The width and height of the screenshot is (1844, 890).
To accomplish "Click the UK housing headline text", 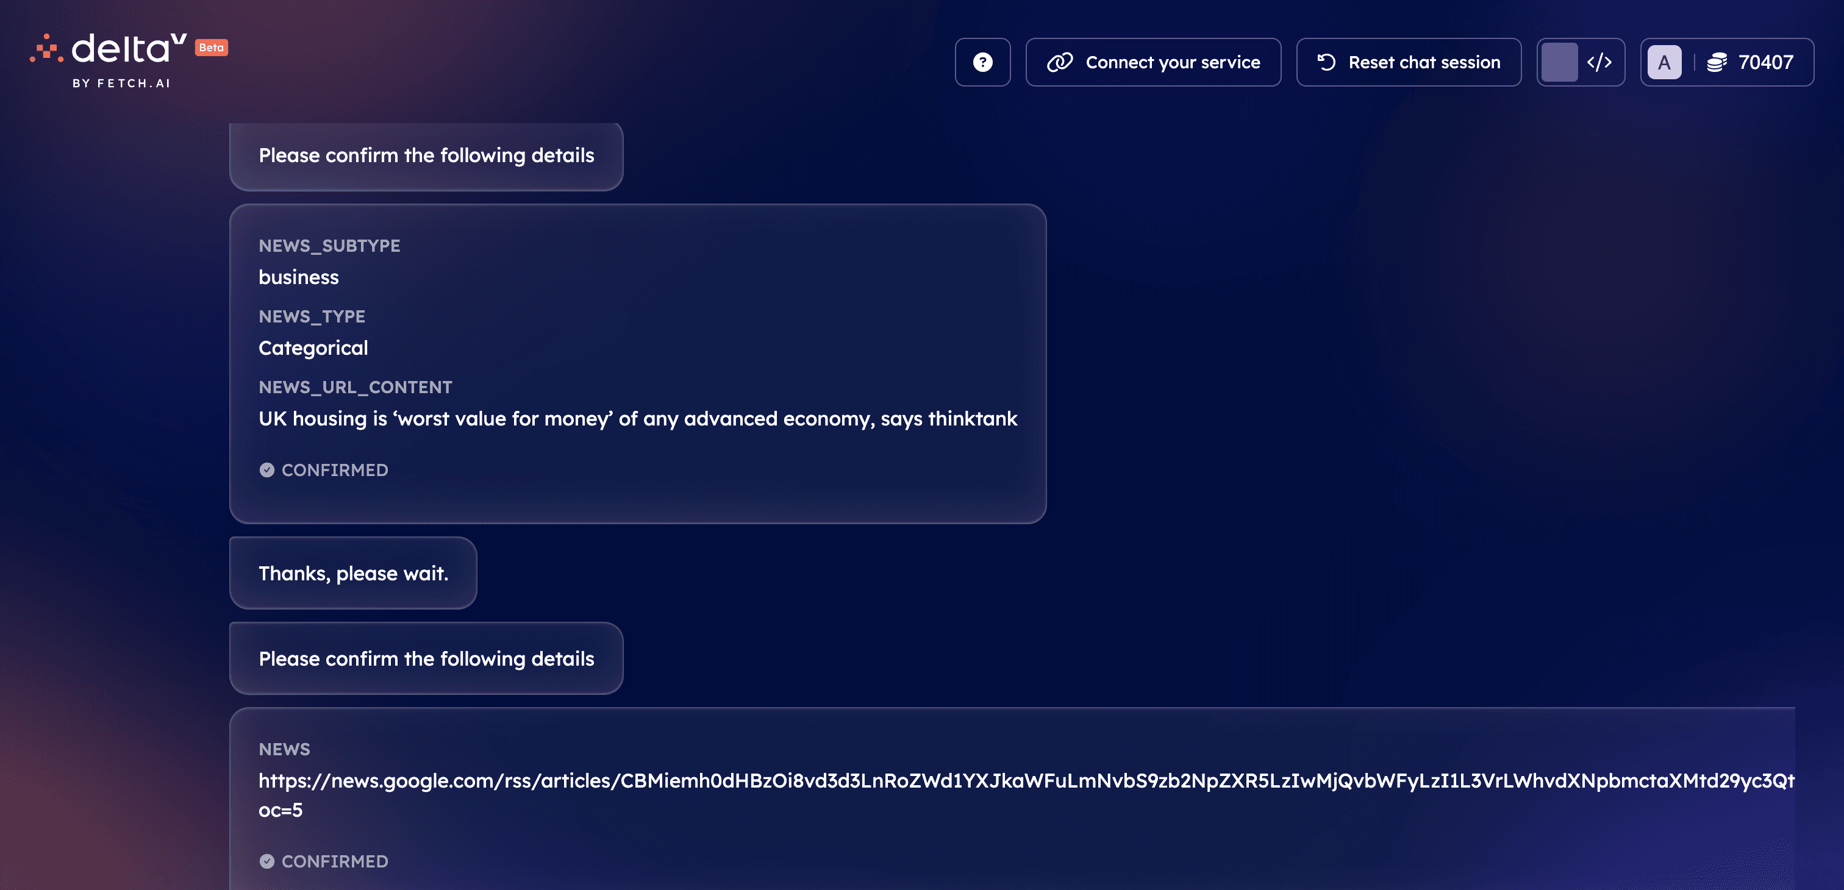I will pyautogui.click(x=637, y=419).
